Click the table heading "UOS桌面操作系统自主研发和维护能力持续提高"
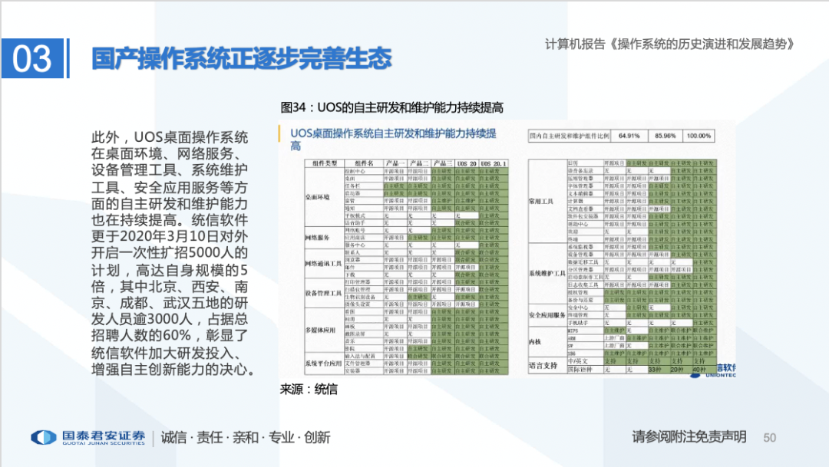829x467 pixels. 393,139
